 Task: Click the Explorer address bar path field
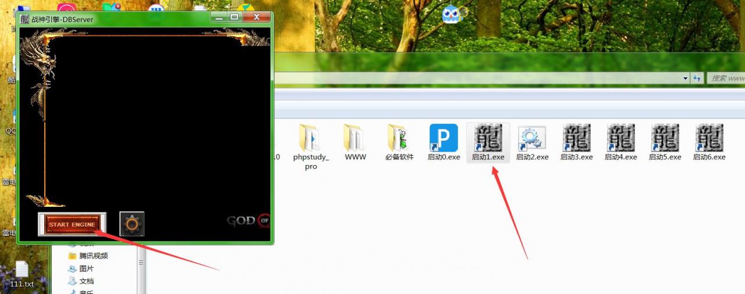click(476, 78)
